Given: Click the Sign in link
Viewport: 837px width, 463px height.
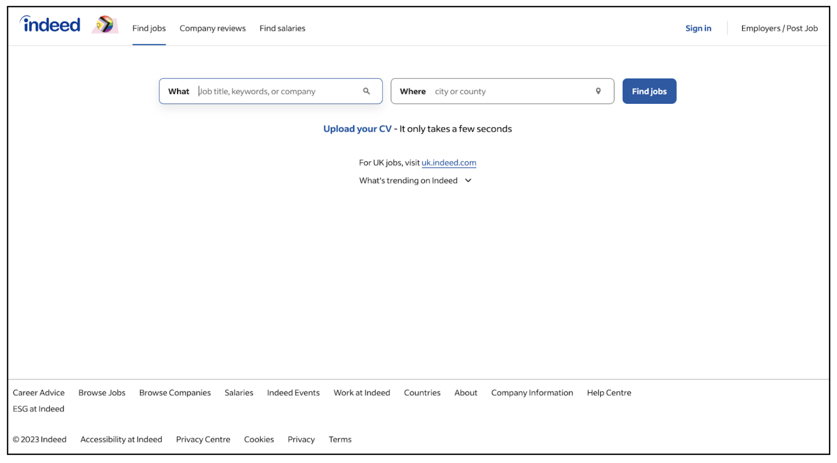Looking at the screenshot, I should coord(698,28).
